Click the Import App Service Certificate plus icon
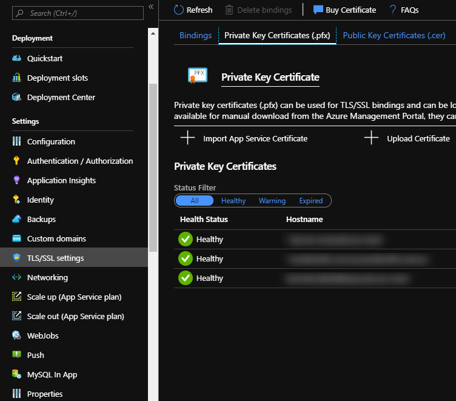 tap(187, 138)
